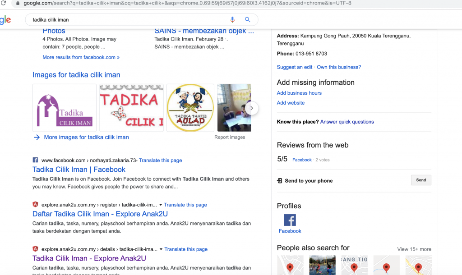Click the Anak2U favicon beside Daftar result
The height and width of the screenshot is (275, 462).
coord(35,205)
